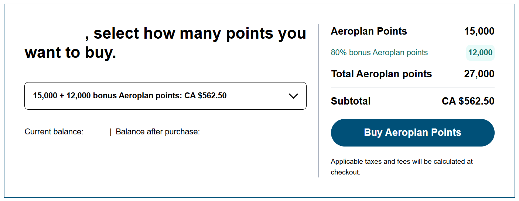Click the CA $562.50 subtotal amount

(x=468, y=101)
